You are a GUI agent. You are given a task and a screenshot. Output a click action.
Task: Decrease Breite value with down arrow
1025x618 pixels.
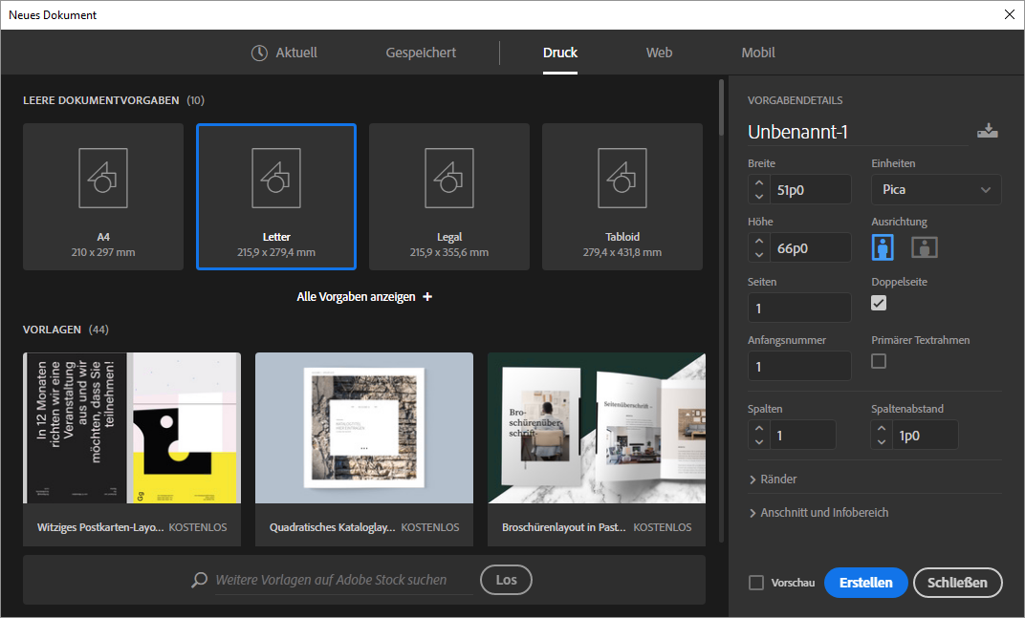759,196
